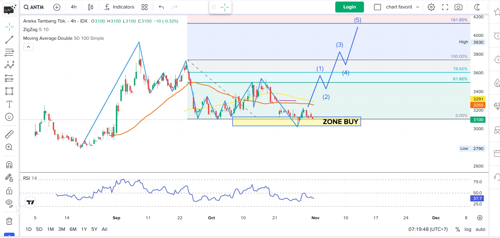Toggle dark mode with moon icon

coord(477,7)
